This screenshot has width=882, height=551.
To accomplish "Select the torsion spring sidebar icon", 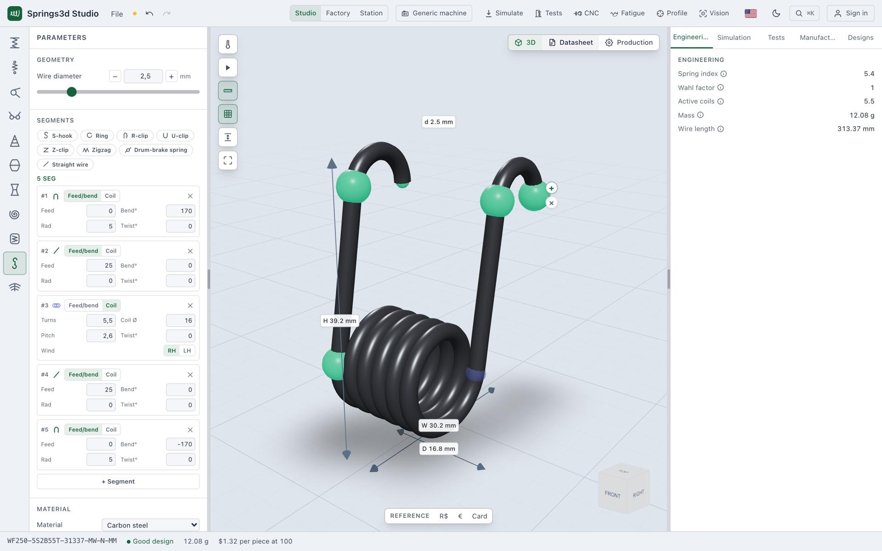I will pyautogui.click(x=15, y=93).
